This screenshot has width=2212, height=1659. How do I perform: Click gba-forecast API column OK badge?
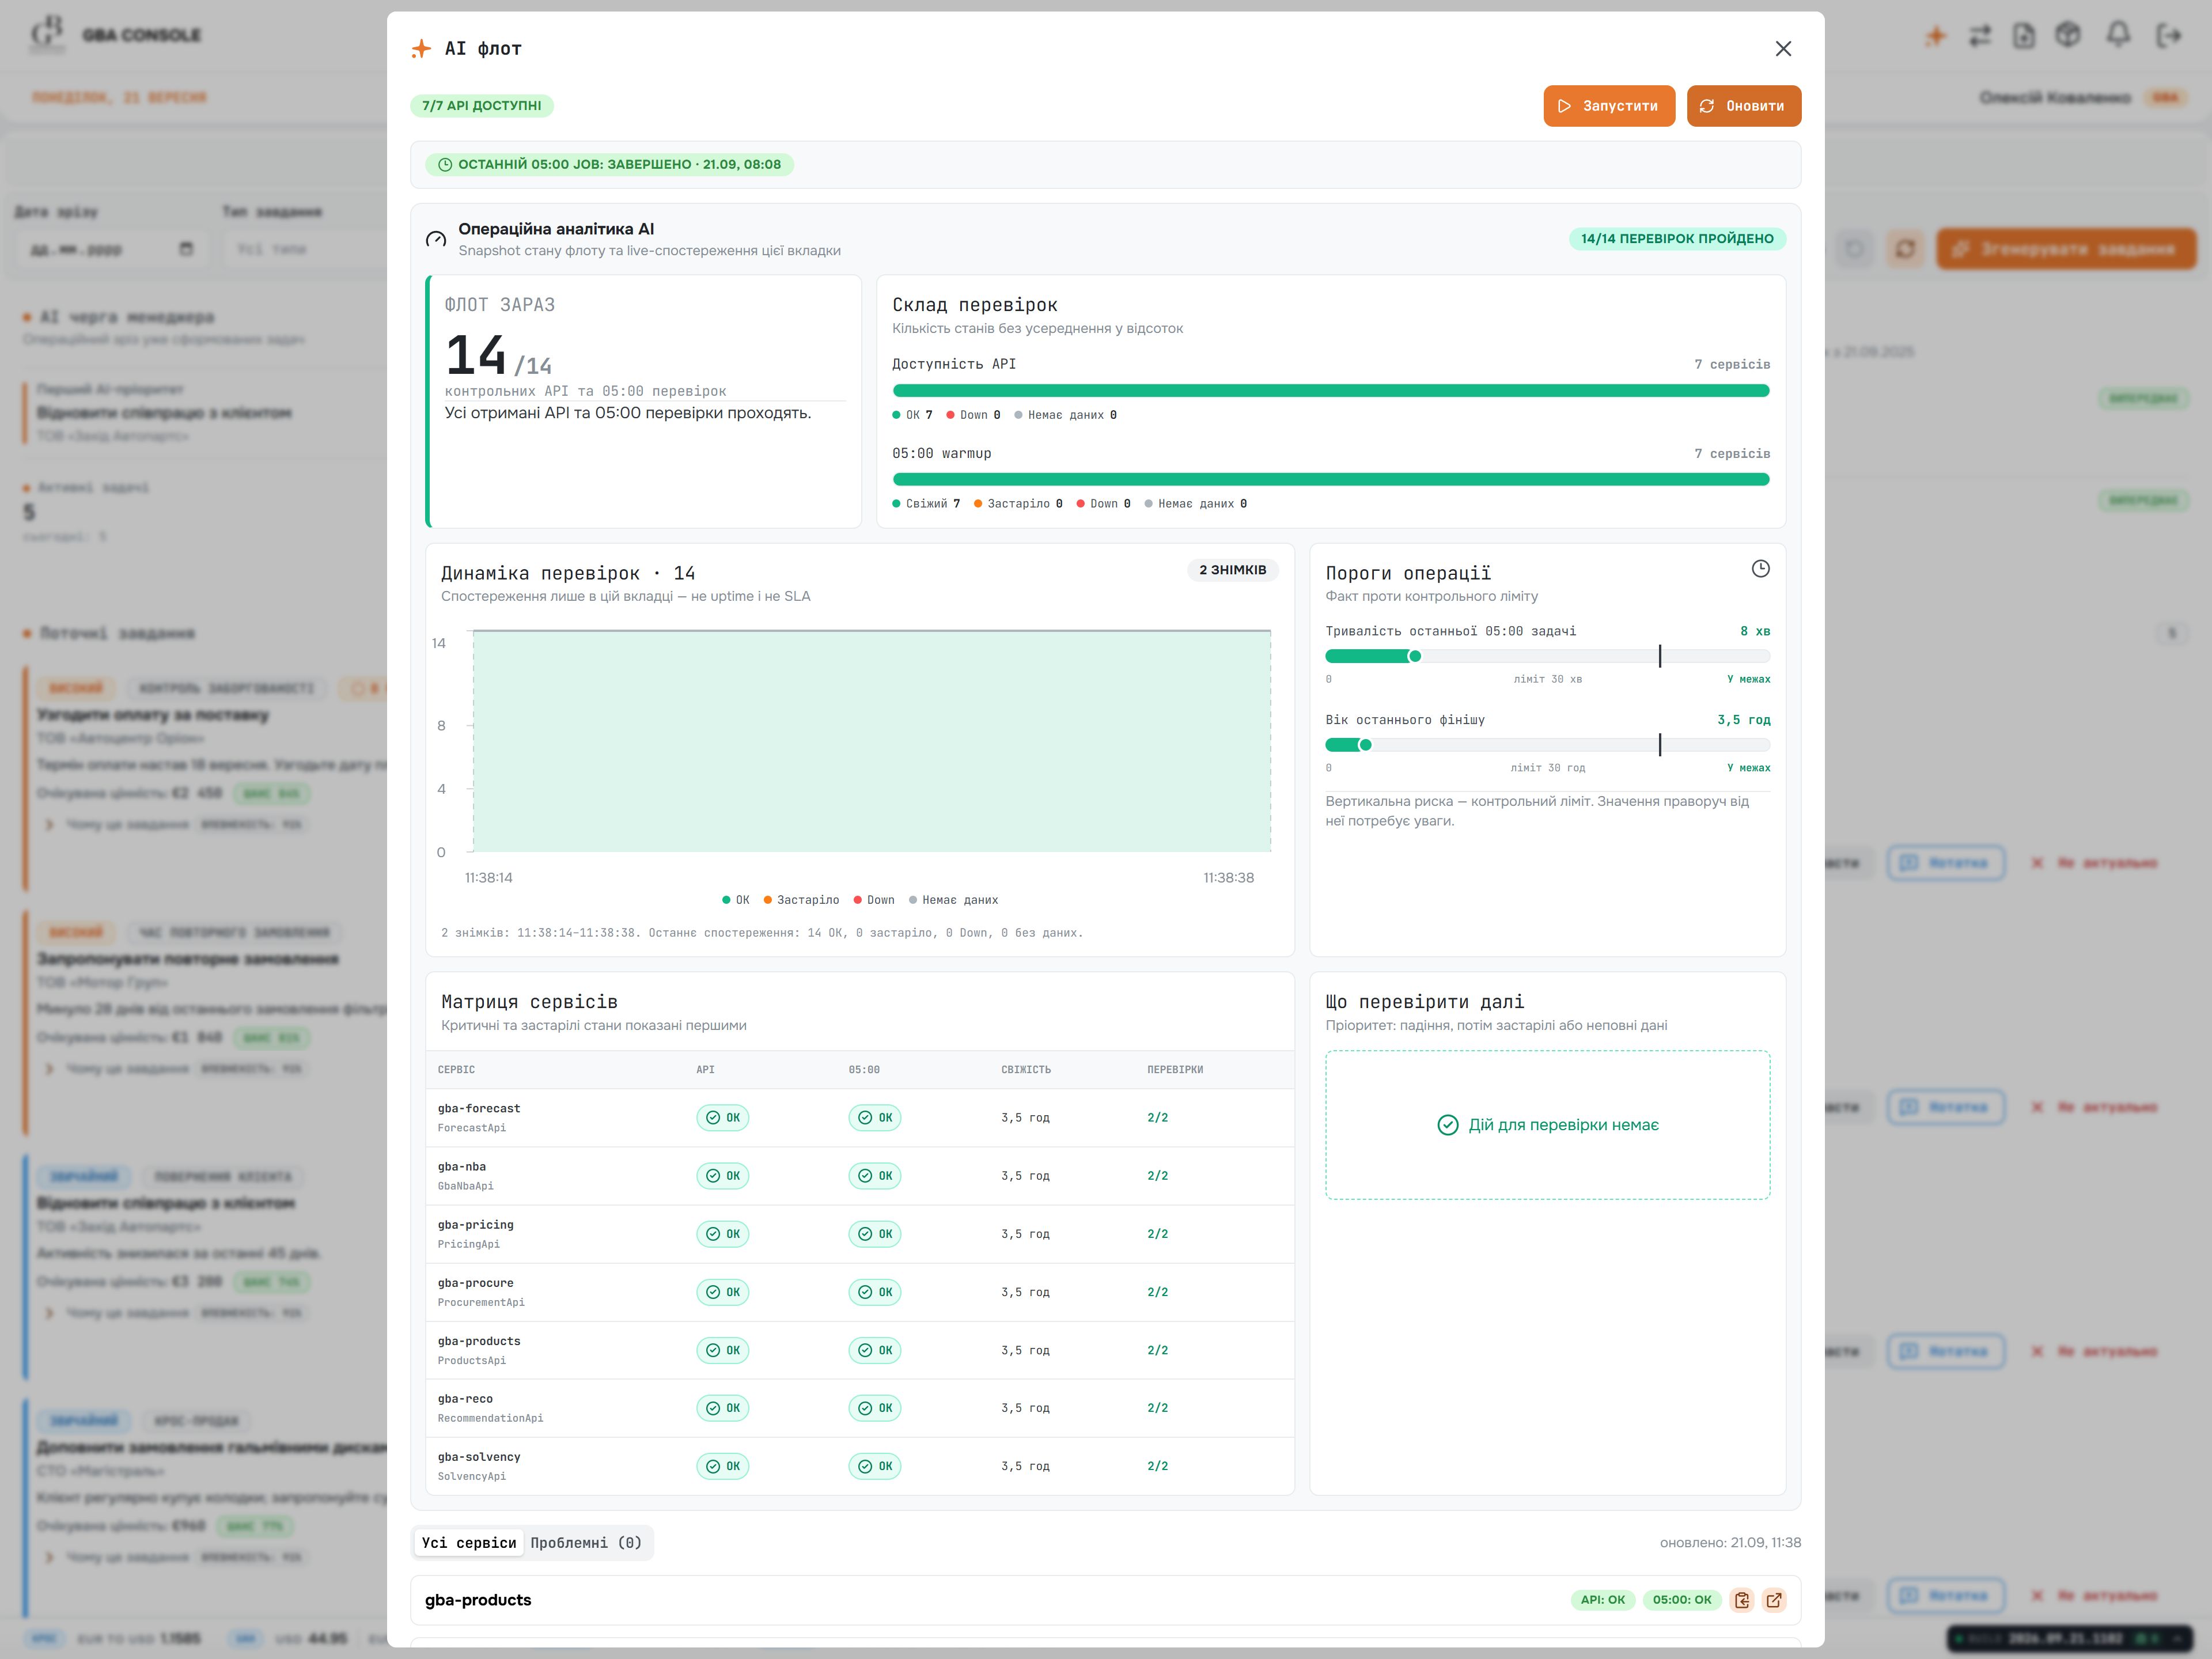(723, 1118)
